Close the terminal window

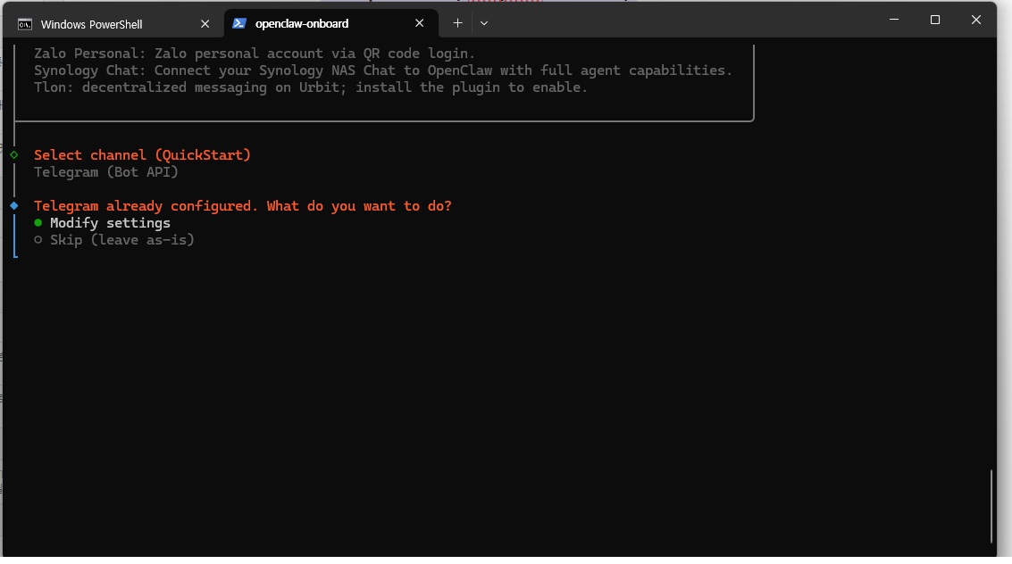pyautogui.click(x=976, y=20)
